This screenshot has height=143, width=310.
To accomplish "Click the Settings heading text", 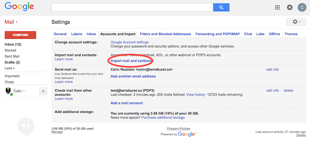I will point(61,22).
